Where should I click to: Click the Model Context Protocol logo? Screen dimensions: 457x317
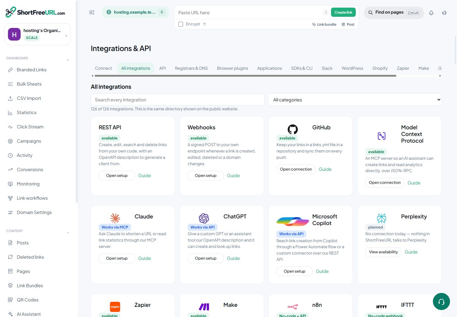coord(381,136)
